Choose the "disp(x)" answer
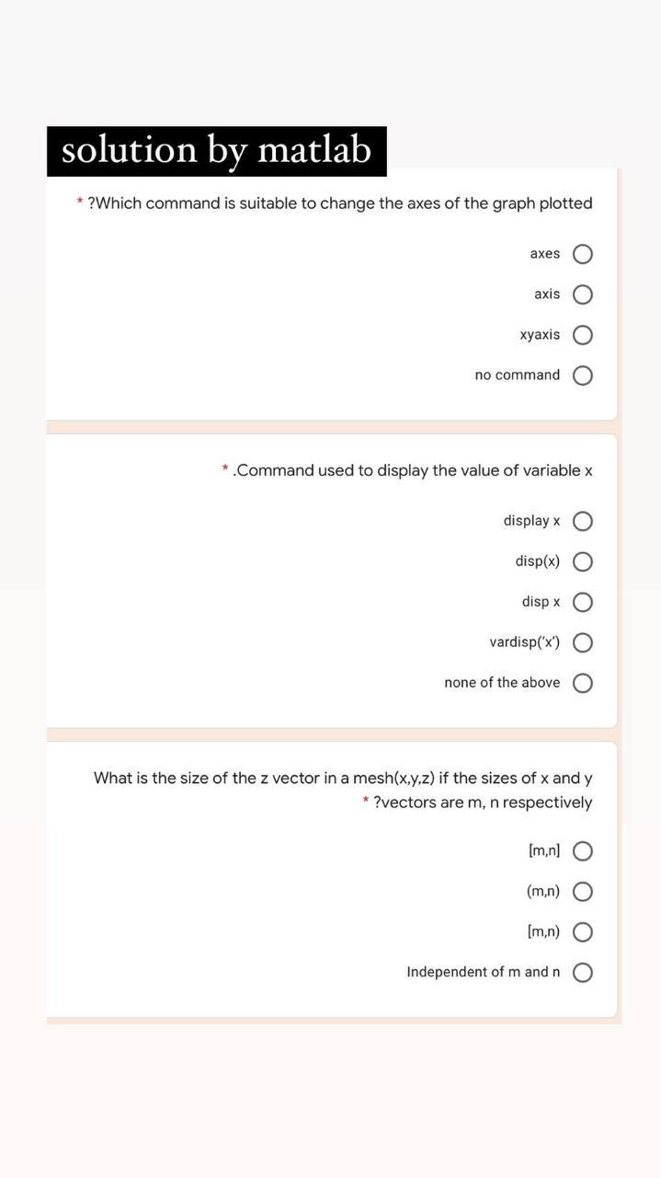 click(x=583, y=560)
